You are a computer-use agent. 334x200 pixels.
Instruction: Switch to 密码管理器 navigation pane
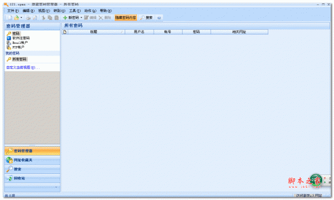(x=32, y=151)
